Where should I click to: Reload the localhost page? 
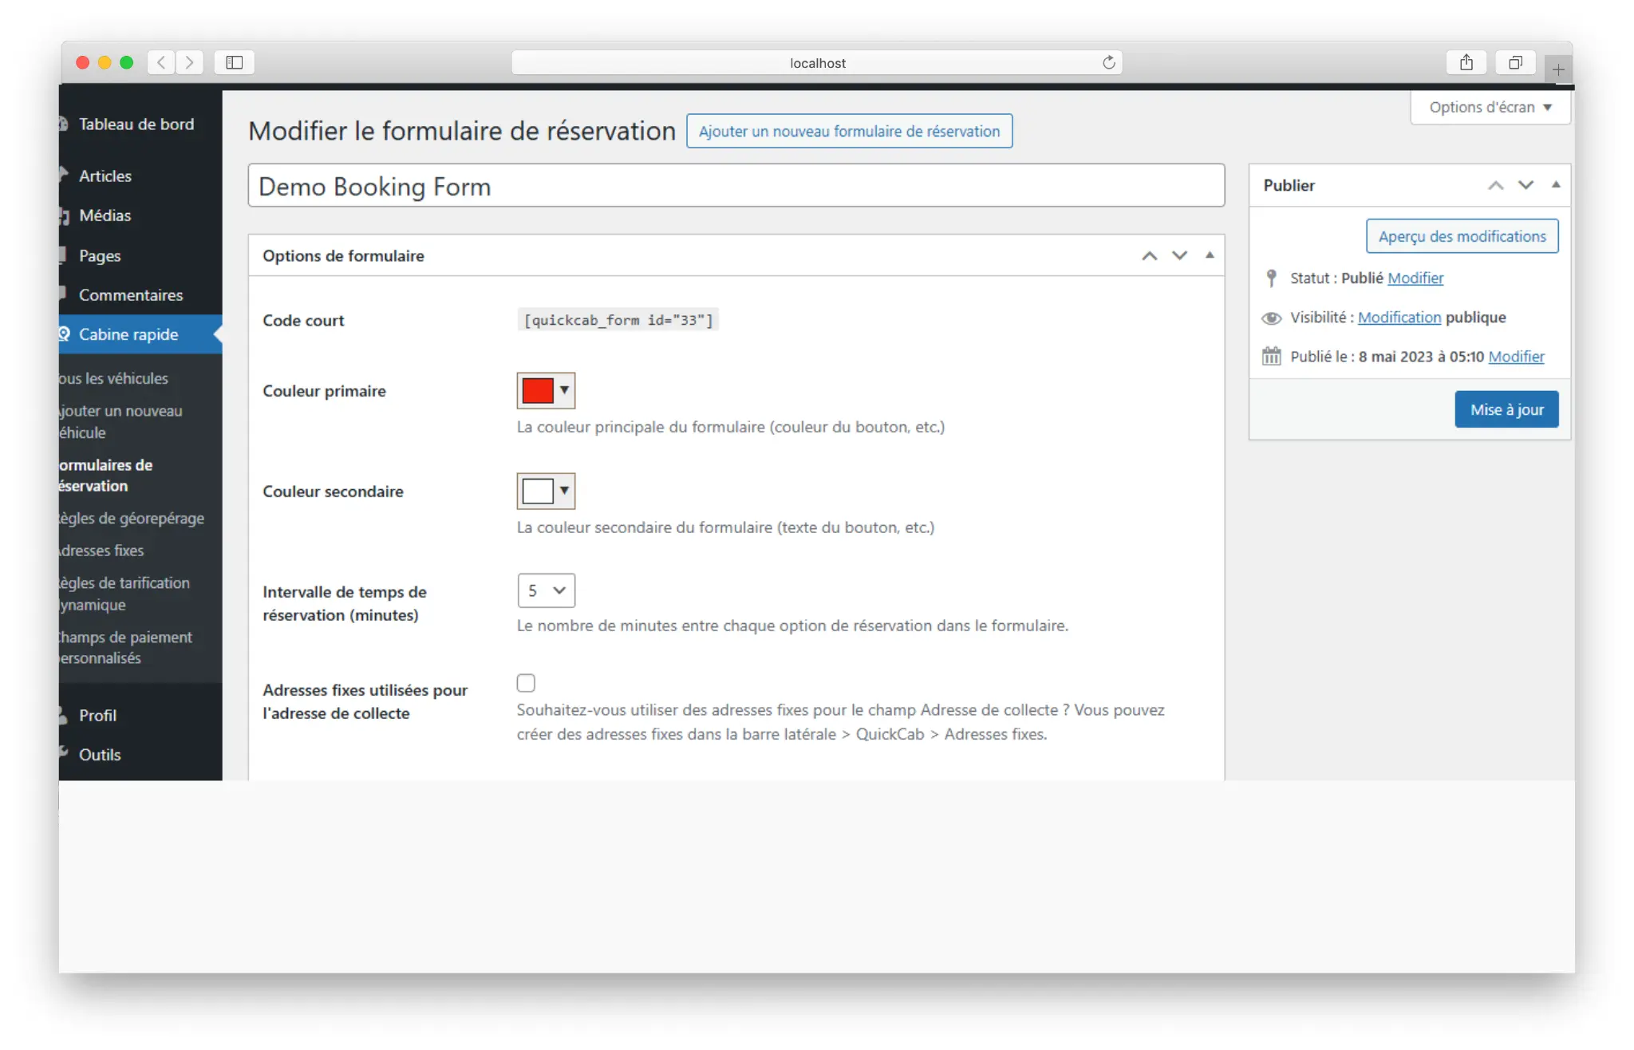point(1108,62)
